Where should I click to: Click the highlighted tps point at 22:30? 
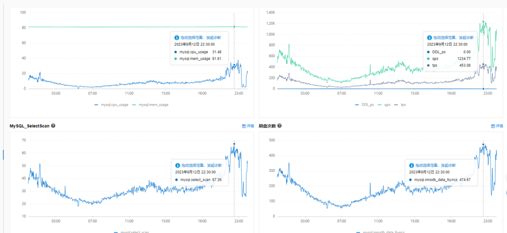pyautogui.click(x=484, y=64)
